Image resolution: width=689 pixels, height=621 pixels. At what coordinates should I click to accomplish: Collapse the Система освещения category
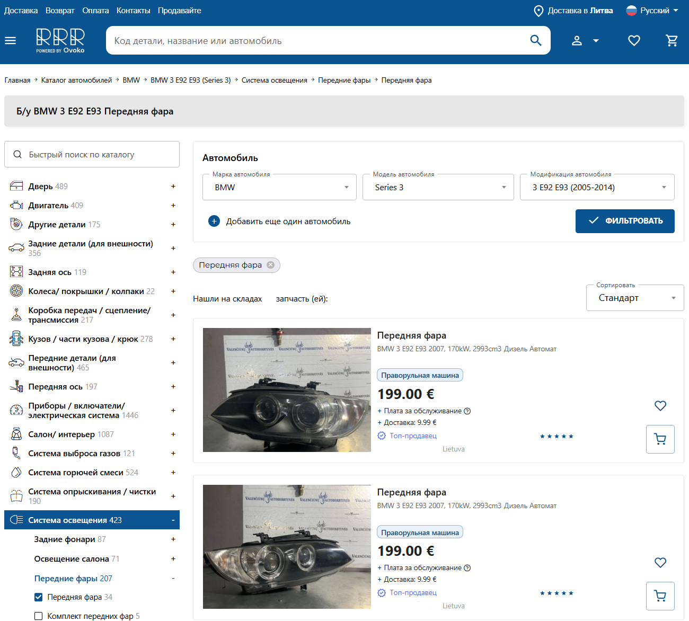(173, 520)
